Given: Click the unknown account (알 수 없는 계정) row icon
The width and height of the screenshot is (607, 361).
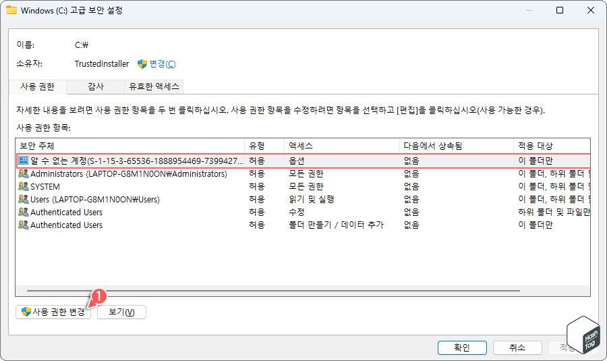Looking at the screenshot, I should 24,161.
